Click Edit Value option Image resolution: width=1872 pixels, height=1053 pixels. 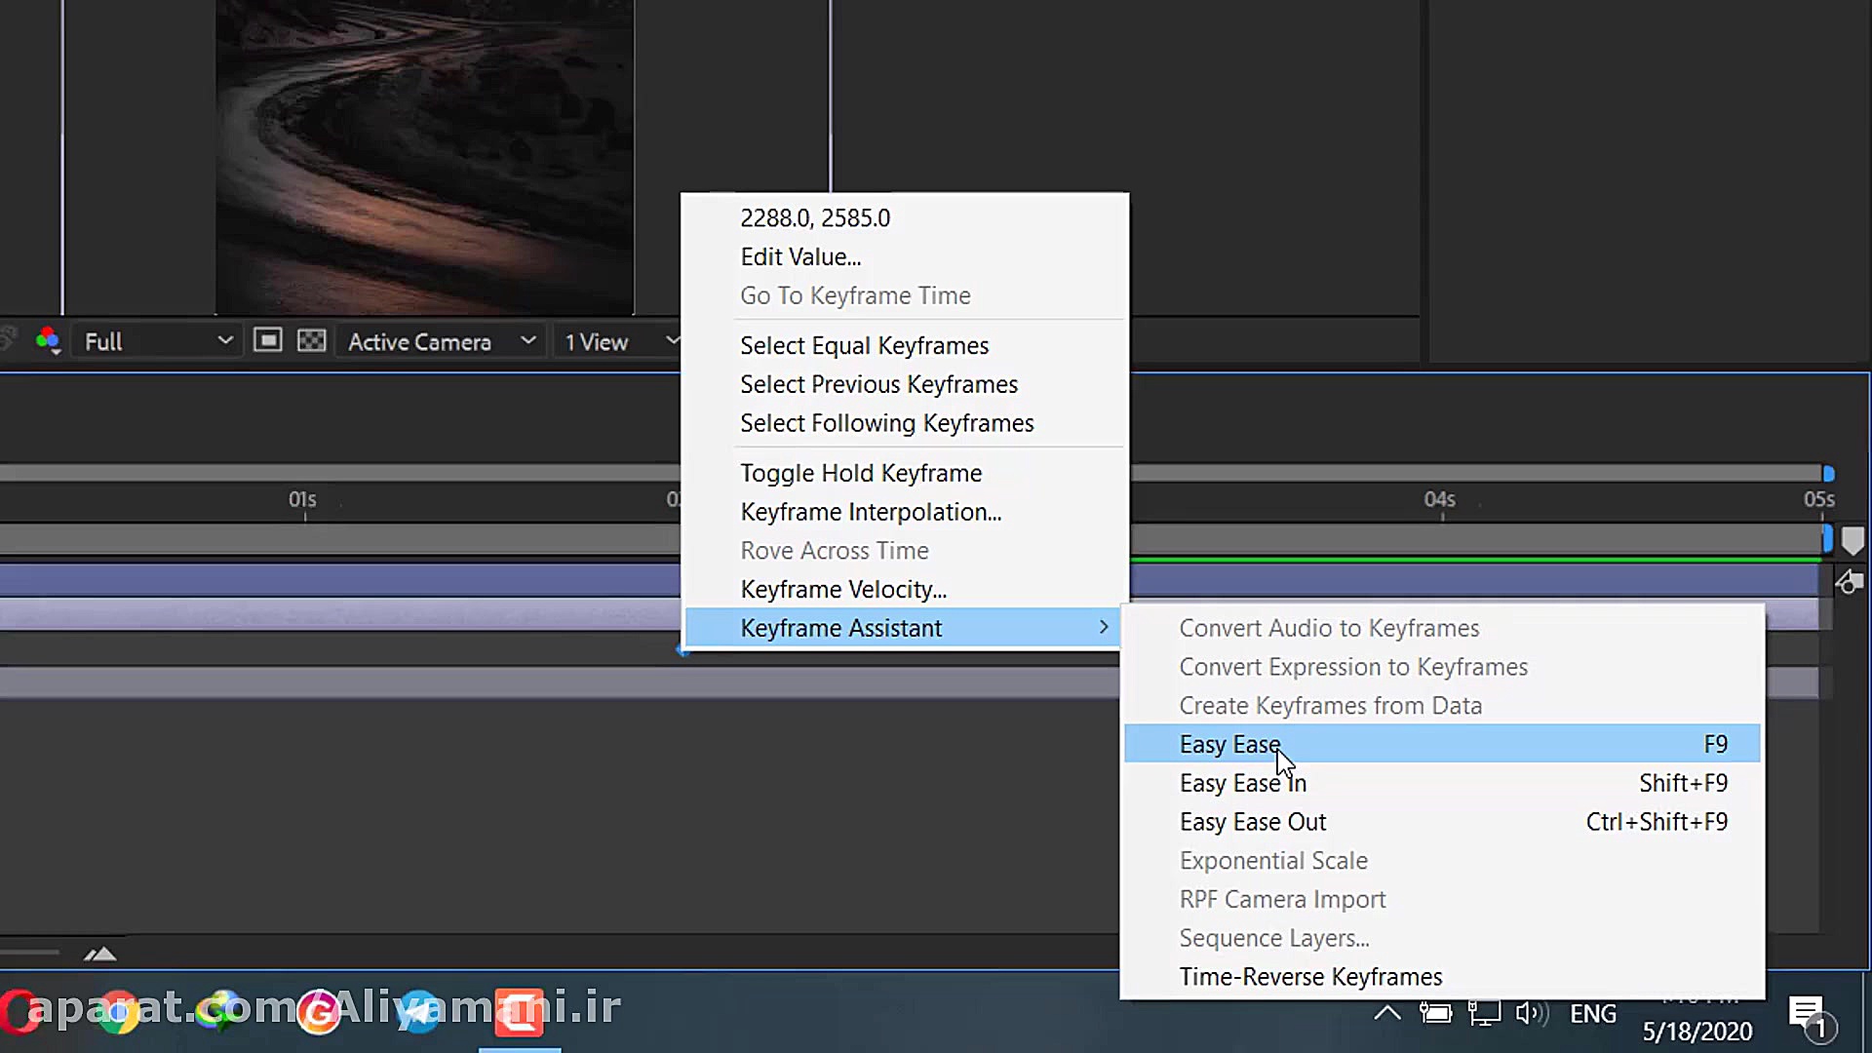[799, 256]
